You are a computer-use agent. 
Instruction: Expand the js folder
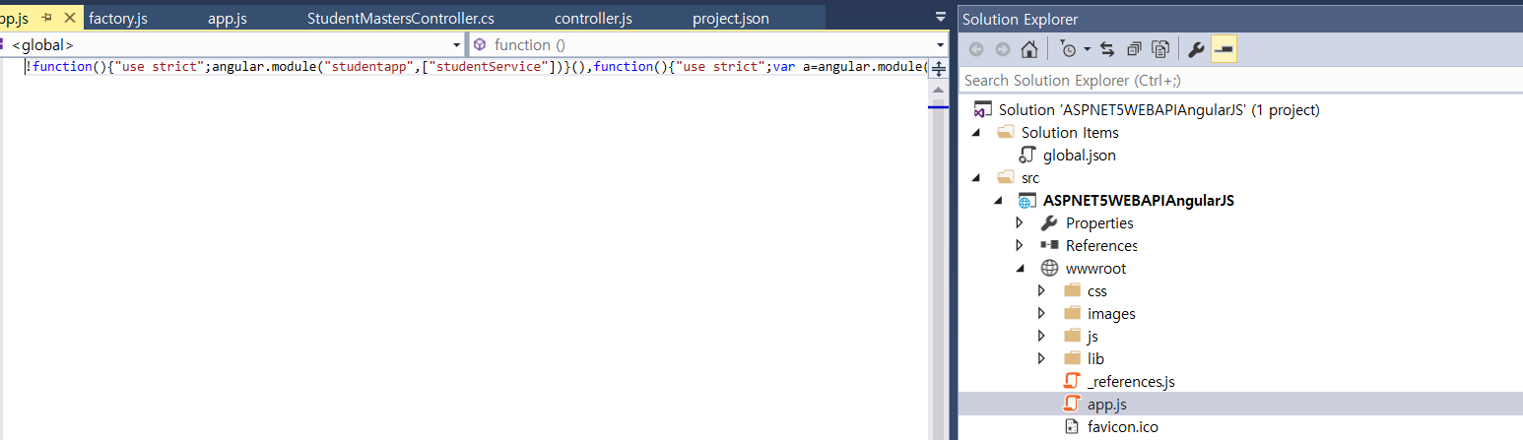[1042, 336]
